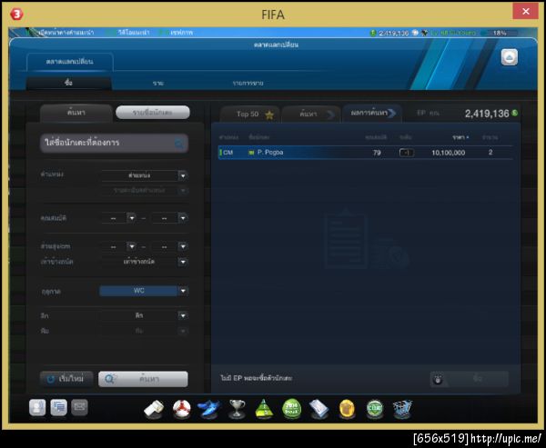Click the price column header to sort
The width and height of the screenshot is (546, 448).
click(460, 137)
